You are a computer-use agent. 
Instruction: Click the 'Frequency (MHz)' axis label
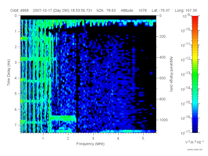click(x=90, y=144)
